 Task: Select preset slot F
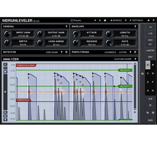tap(153, 82)
